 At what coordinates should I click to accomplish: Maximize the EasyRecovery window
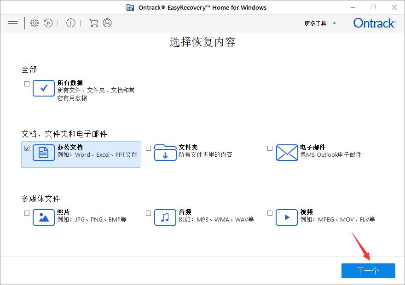click(373, 7)
